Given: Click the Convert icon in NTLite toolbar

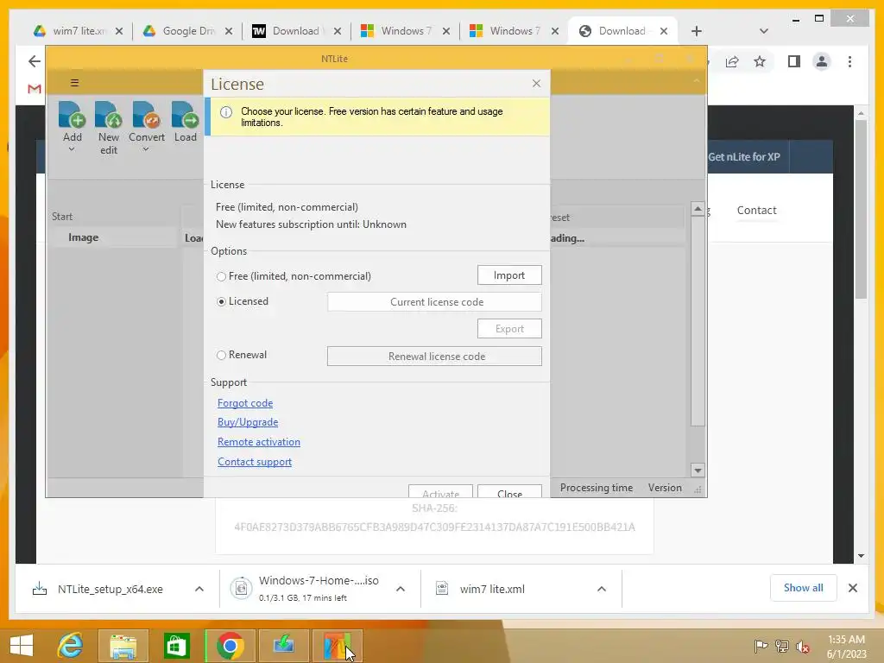Looking at the screenshot, I should click(x=147, y=115).
